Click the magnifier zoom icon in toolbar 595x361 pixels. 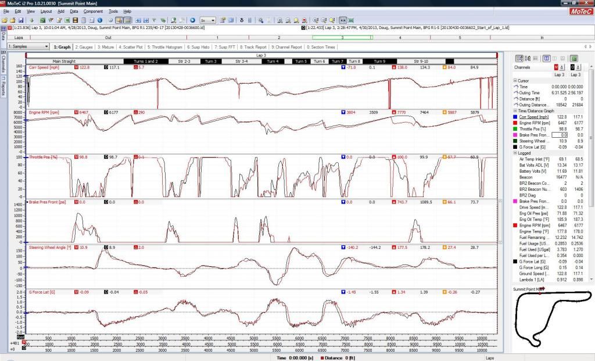point(261,20)
